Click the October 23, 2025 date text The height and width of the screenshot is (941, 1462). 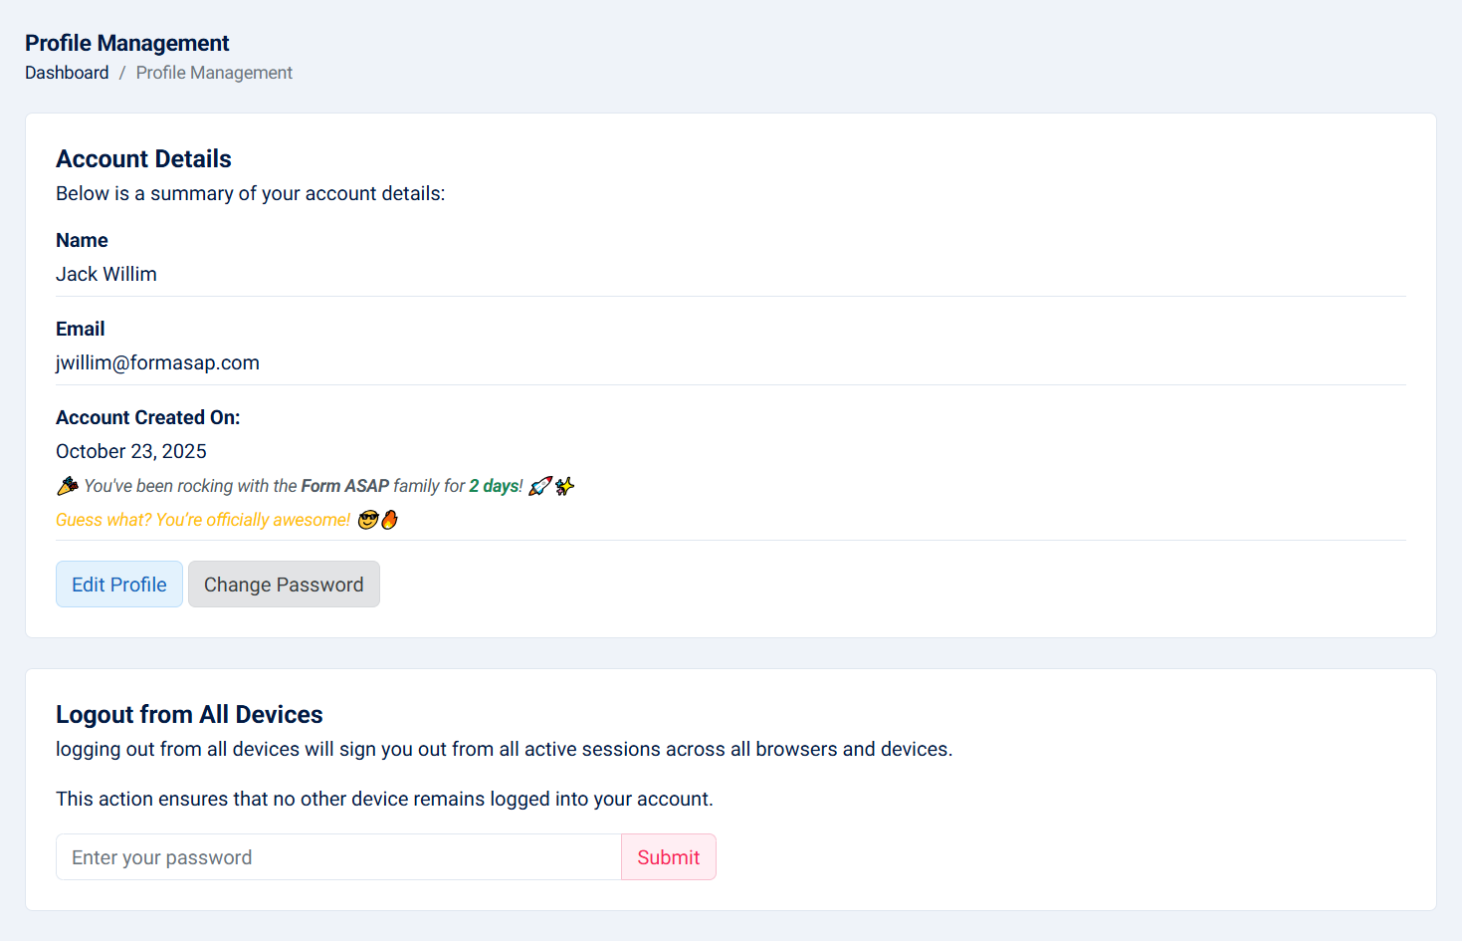coord(131,451)
